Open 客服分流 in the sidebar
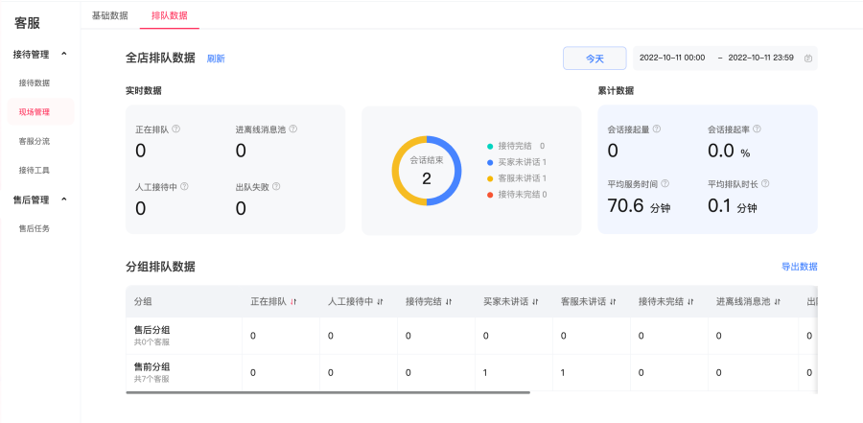The width and height of the screenshot is (863, 423). pyautogui.click(x=35, y=141)
